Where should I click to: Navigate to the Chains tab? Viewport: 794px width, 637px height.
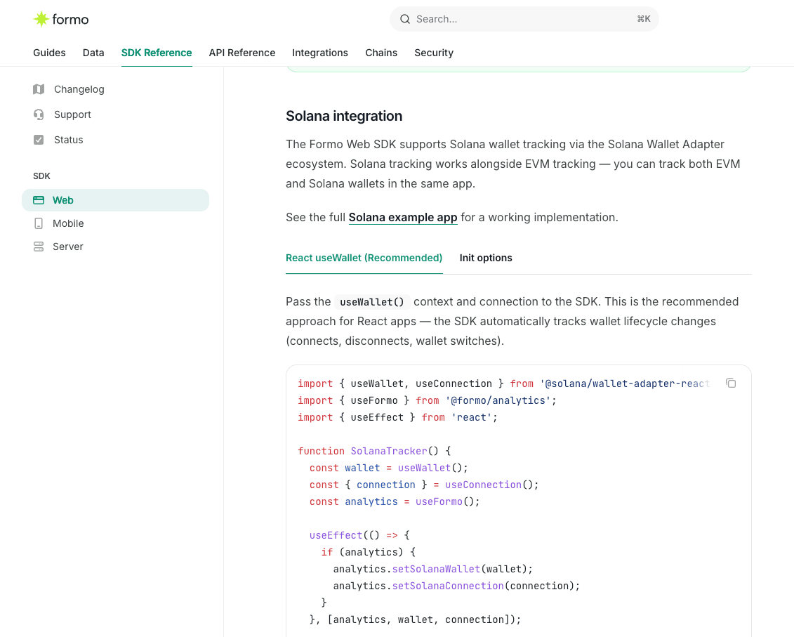(x=381, y=53)
